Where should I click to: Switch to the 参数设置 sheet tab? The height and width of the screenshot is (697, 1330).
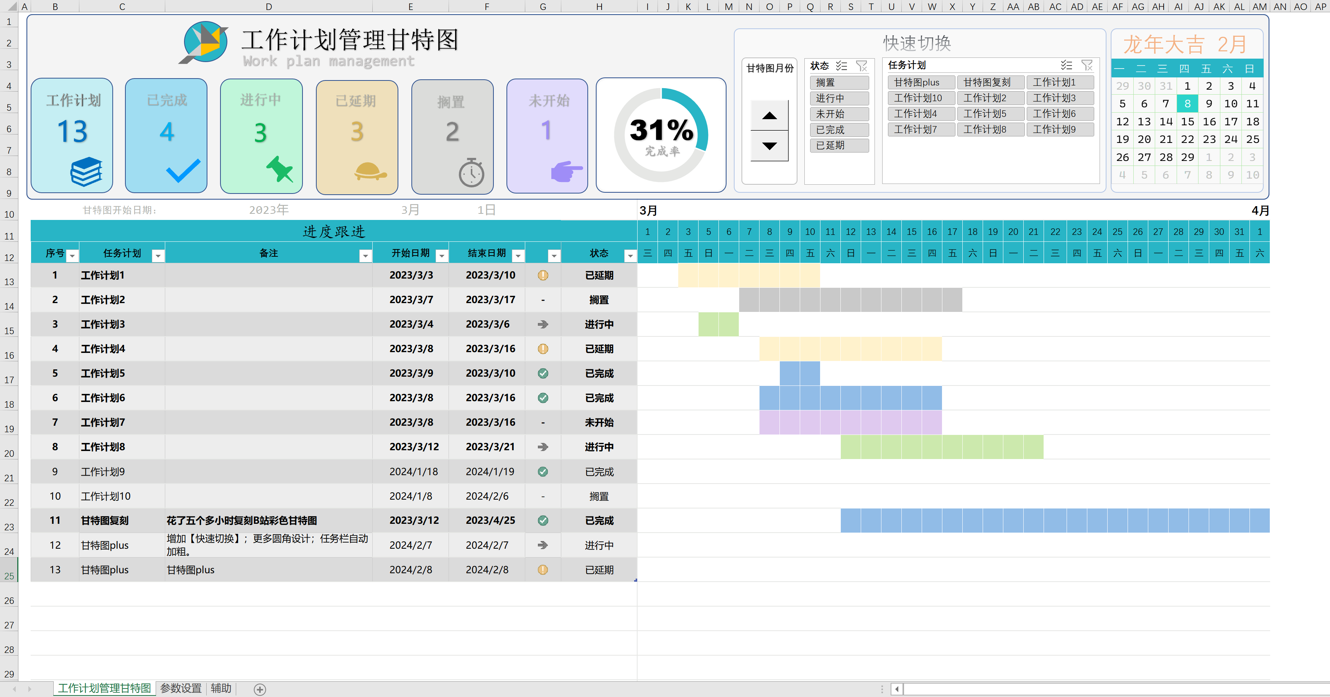click(181, 688)
